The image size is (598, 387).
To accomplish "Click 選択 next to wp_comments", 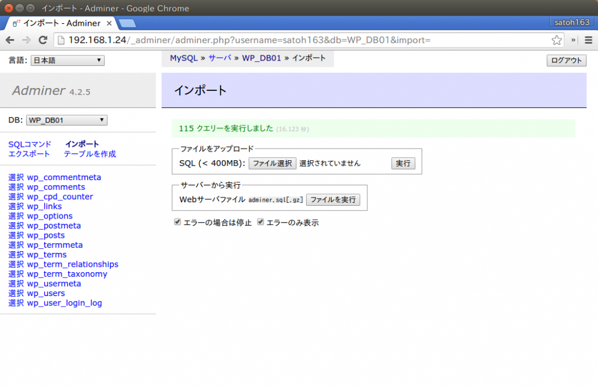I will [x=16, y=187].
